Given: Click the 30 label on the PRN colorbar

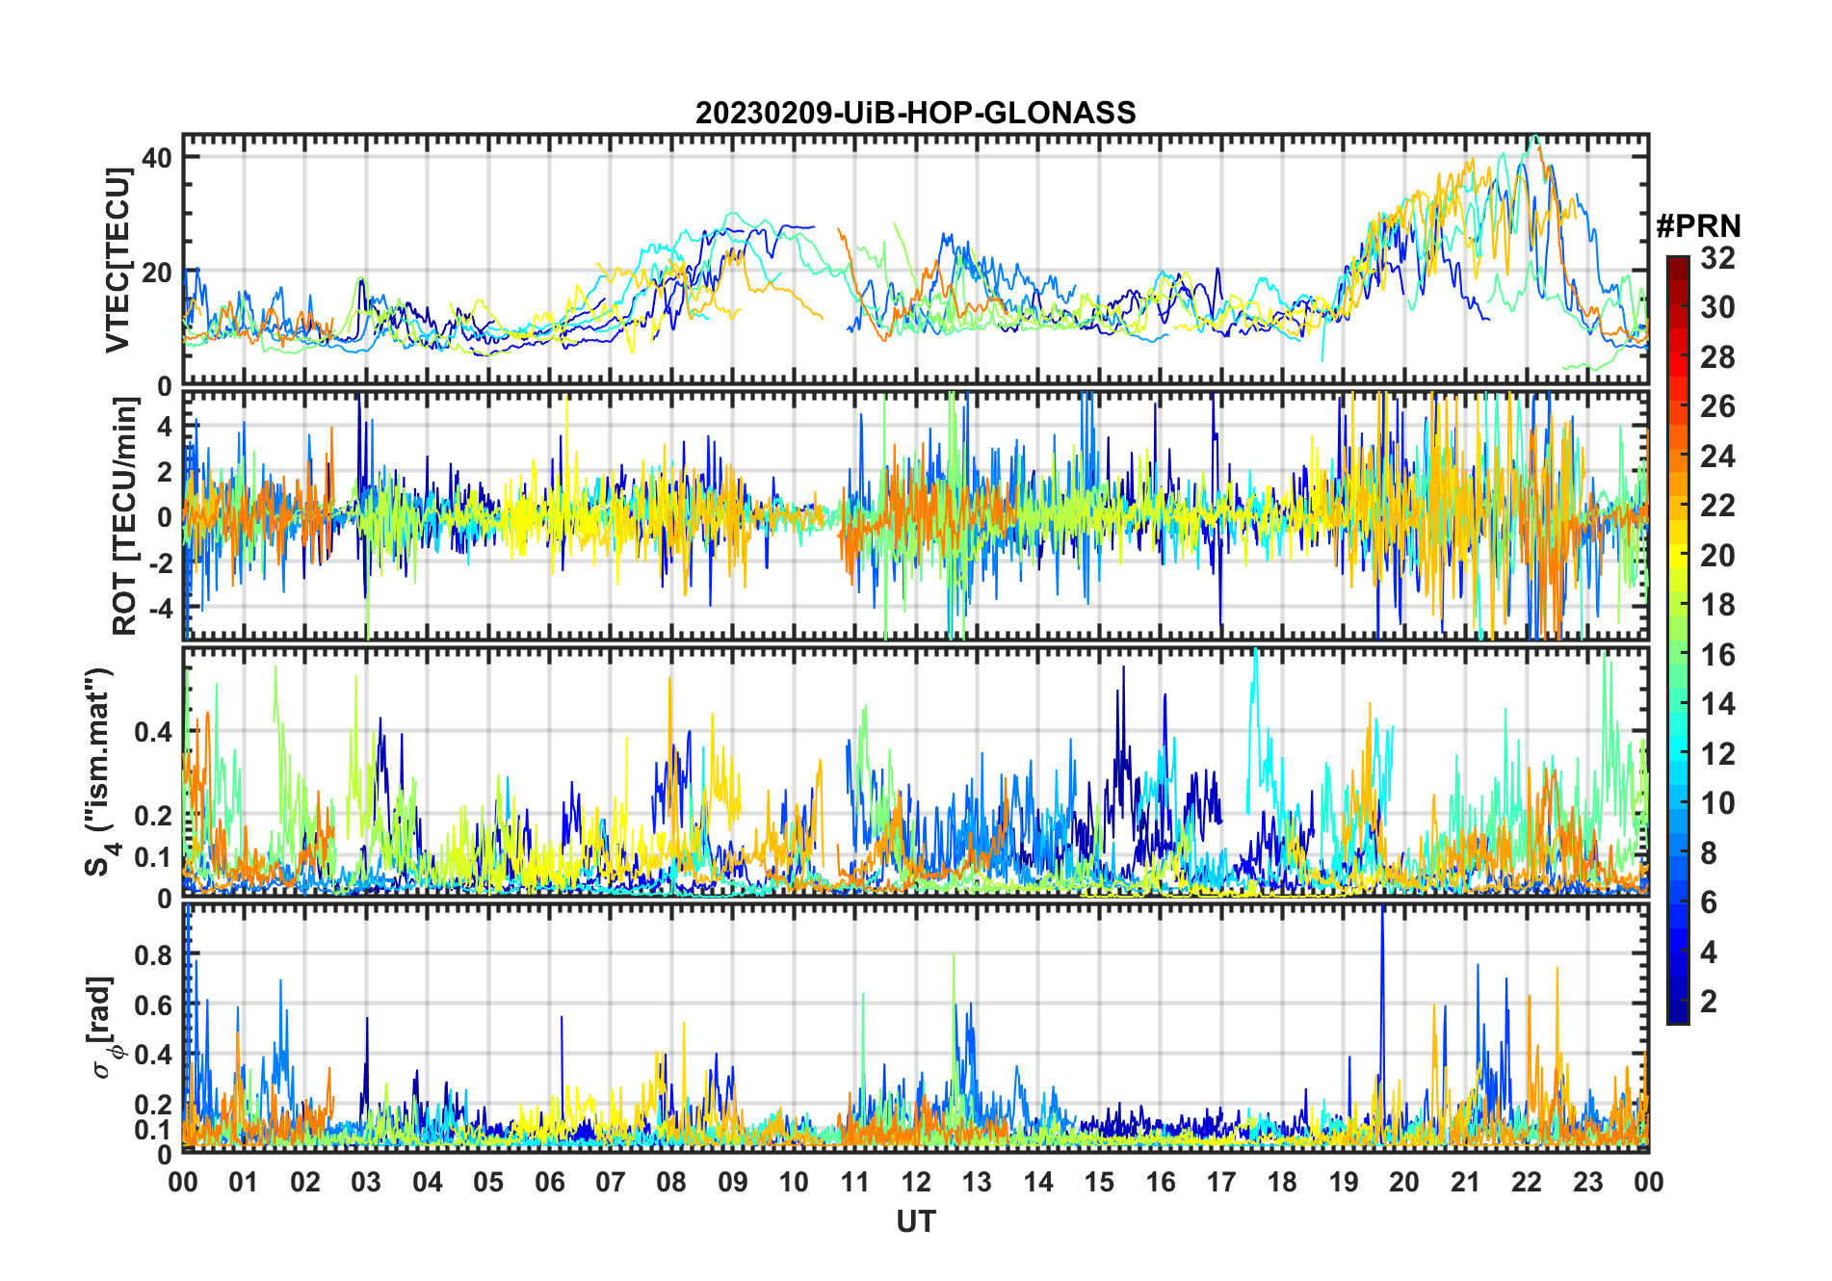Looking at the screenshot, I should pos(1717,307).
